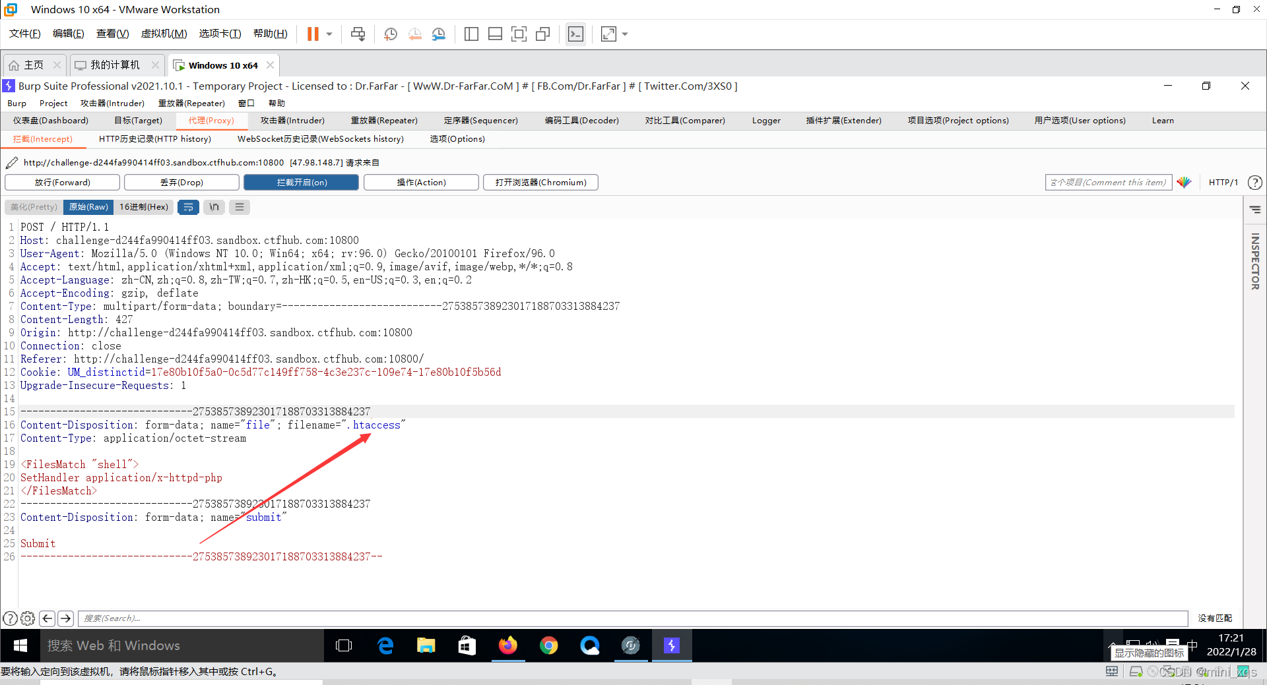
Task: Switch to HTTP历史记录(HTTP history) tab
Action: pyautogui.click(x=156, y=139)
